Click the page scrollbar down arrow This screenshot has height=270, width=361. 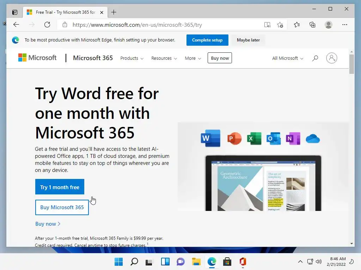[x=351, y=244]
